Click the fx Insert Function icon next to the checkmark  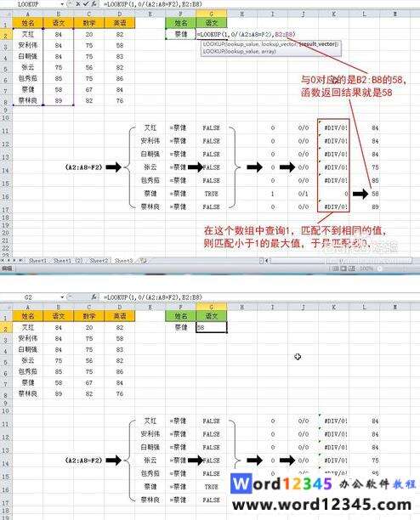[94, 4]
